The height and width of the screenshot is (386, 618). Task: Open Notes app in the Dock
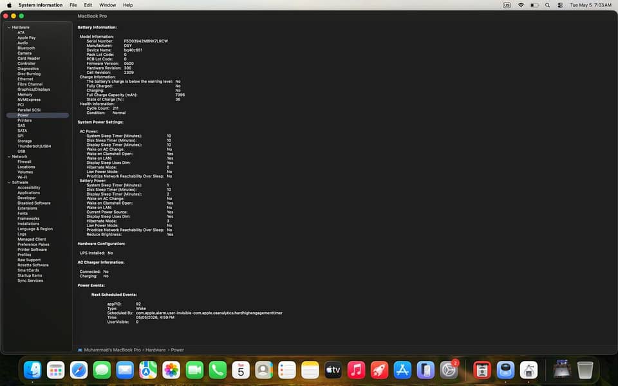pyautogui.click(x=310, y=371)
